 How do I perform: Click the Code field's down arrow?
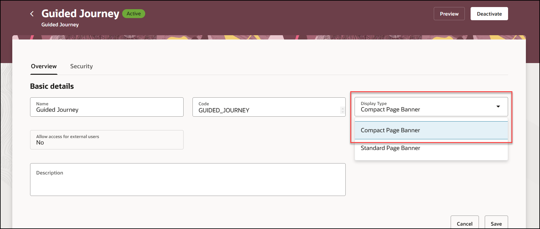[343, 112]
